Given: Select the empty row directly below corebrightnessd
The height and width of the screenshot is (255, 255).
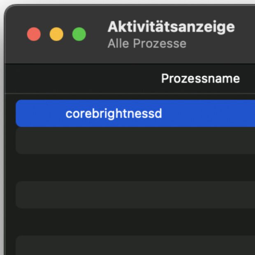Looking at the screenshot, I should click(135, 141).
